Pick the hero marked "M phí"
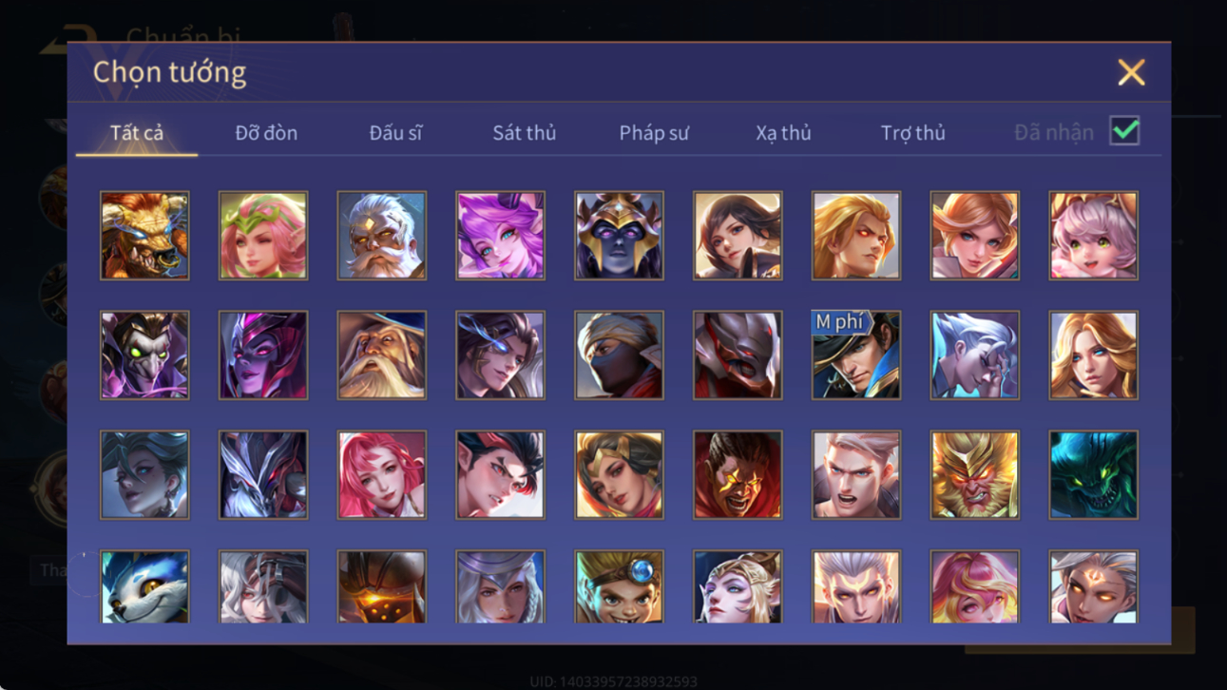The image size is (1227, 690). coord(855,355)
